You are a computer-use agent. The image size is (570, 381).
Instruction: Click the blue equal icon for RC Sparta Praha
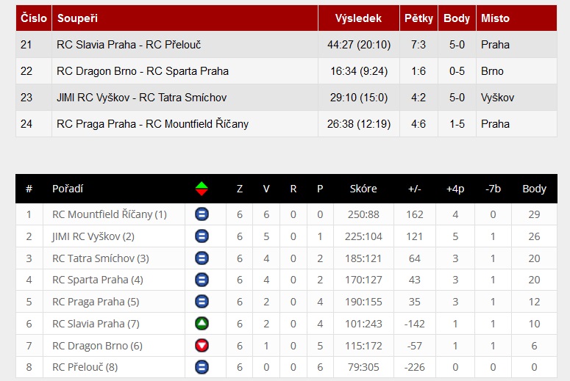[202, 280]
